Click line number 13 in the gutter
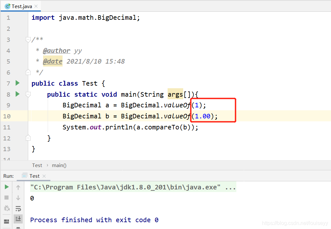 7,149
